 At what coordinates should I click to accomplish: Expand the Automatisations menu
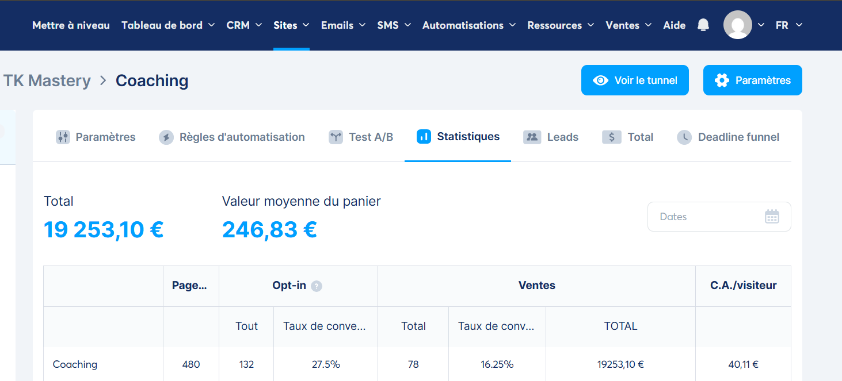(x=468, y=25)
